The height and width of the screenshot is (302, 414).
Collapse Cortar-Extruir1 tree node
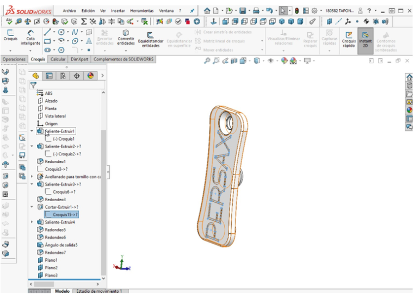[32, 207]
